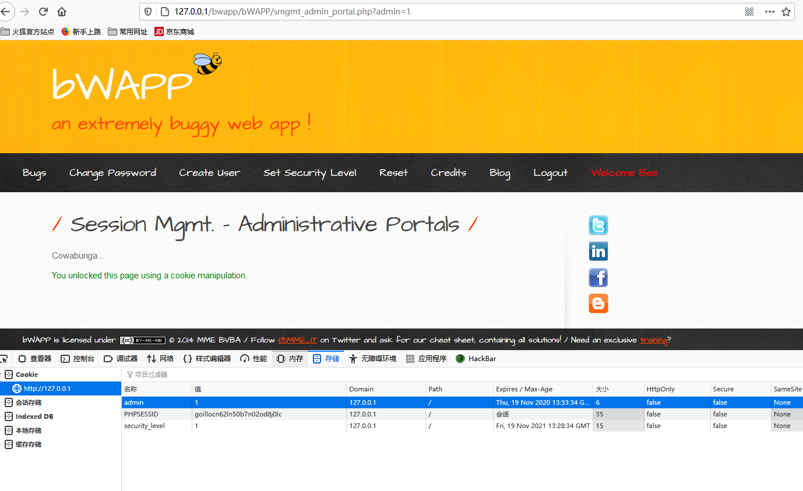Open the Blogger icon in sidebar
Viewport: 803px width, 491px height.
(x=598, y=303)
